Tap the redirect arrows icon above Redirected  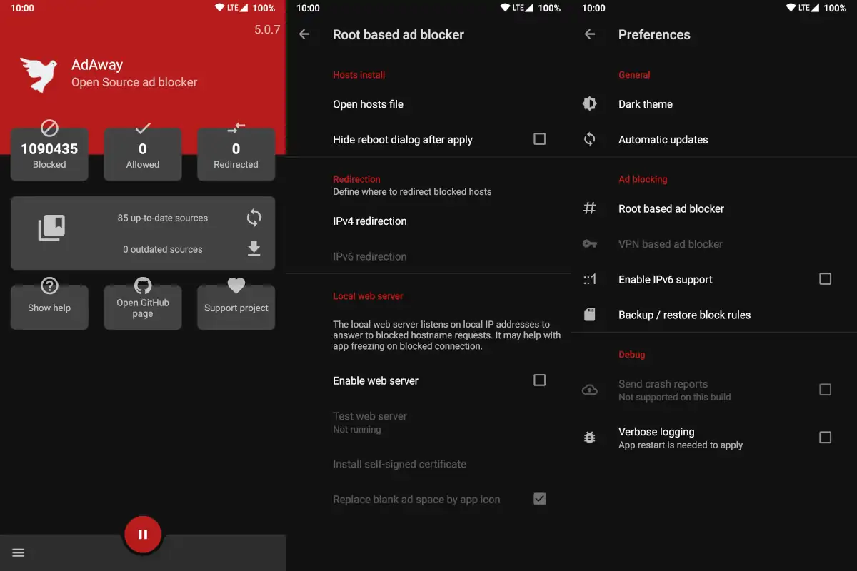236,128
